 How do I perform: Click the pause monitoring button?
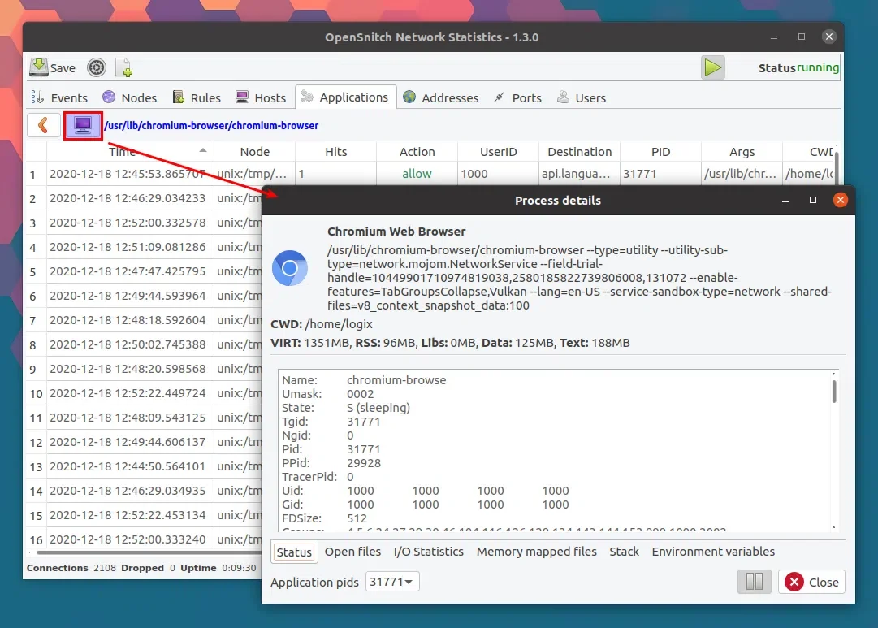(x=755, y=582)
